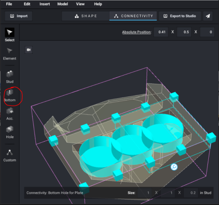Screen dimensions: 219x205
Task: Click the 0.2 size input field
Action: point(191,193)
